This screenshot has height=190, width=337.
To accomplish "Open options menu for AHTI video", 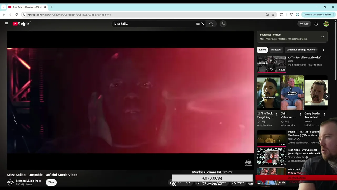I will pos(326,58).
